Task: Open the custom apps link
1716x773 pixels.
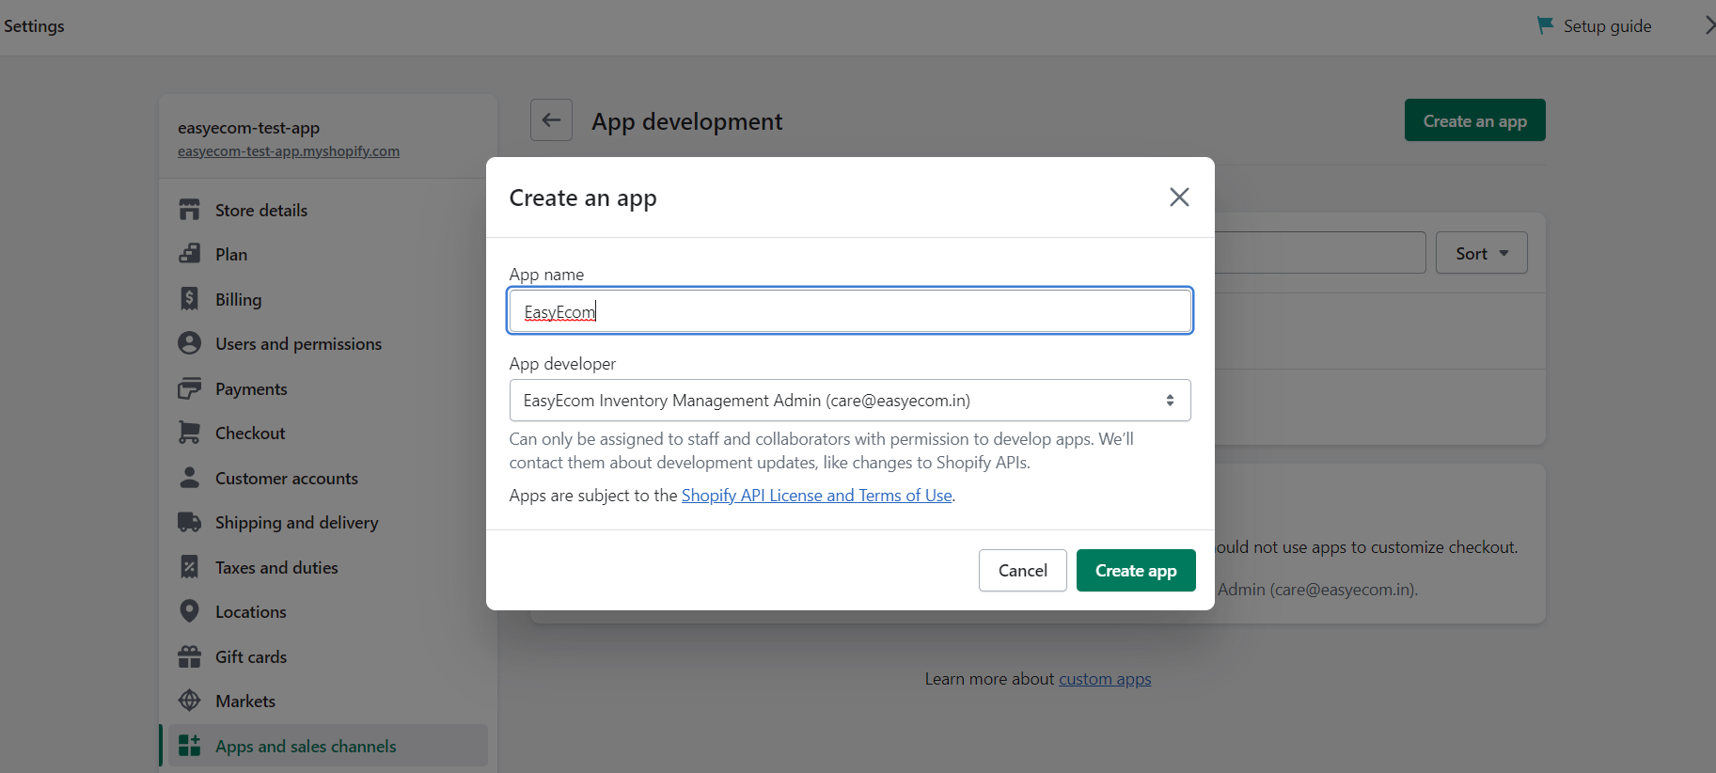Action: click(1105, 679)
